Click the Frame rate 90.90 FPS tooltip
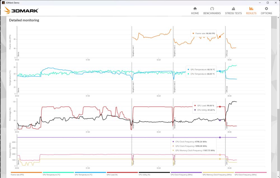The image size is (280, 178). point(204,33)
